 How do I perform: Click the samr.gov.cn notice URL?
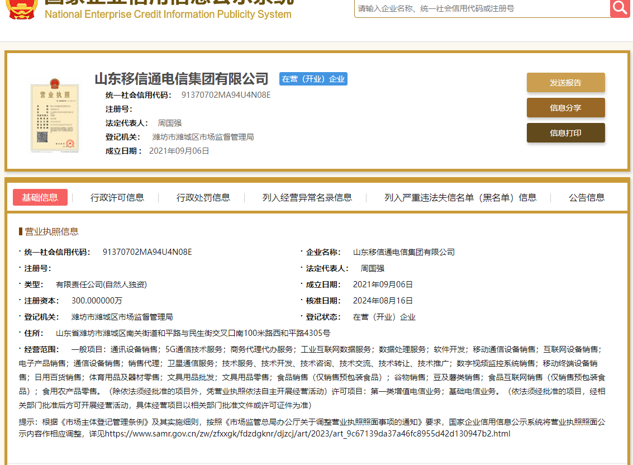click(x=307, y=434)
